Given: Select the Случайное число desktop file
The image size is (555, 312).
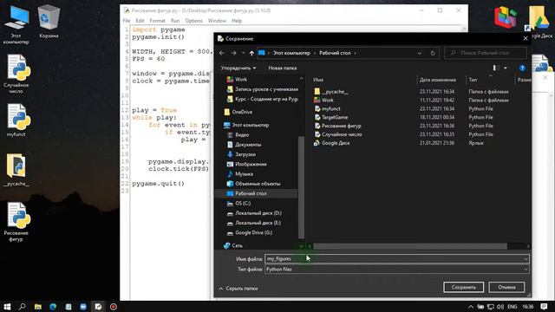Looking at the screenshot, I should (16, 75).
